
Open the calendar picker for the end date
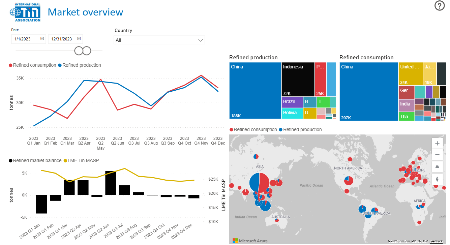79,39
